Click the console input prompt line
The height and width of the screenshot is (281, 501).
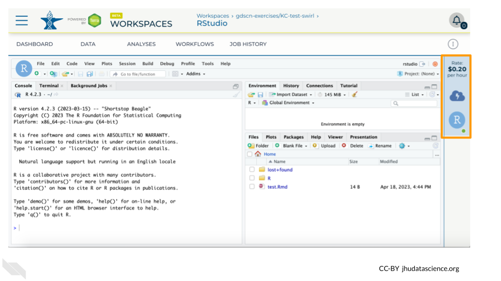click(x=126, y=228)
